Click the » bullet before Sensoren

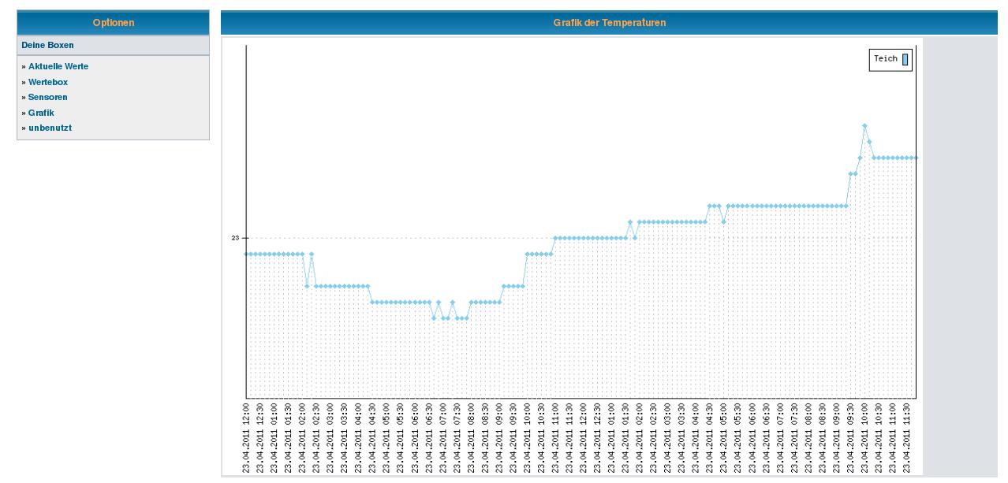(x=24, y=97)
